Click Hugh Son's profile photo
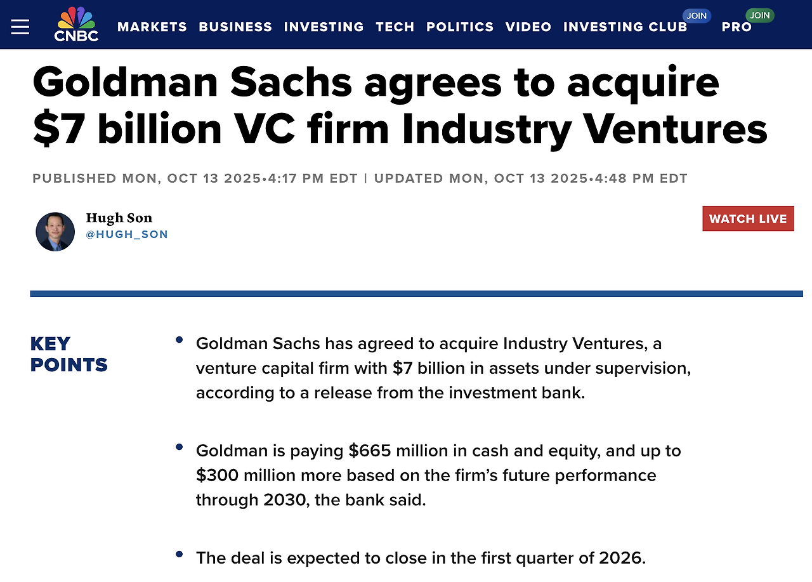Image resolution: width=812 pixels, height=582 pixels. 55,232
